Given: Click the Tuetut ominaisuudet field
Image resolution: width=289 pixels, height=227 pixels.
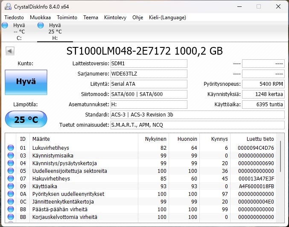Looking at the screenshot, I should point(198,125).
